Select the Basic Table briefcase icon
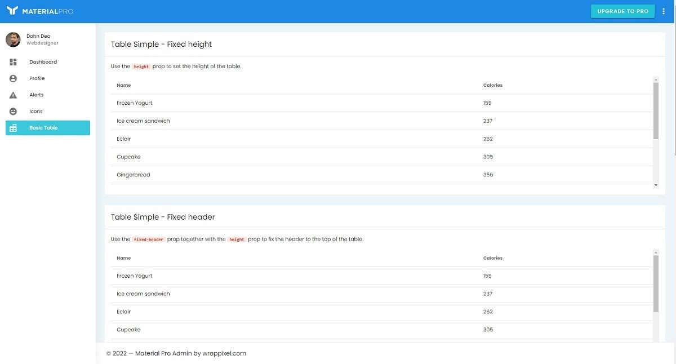The width and height of the screenshot is (676, 364). [x=13, y=127]
